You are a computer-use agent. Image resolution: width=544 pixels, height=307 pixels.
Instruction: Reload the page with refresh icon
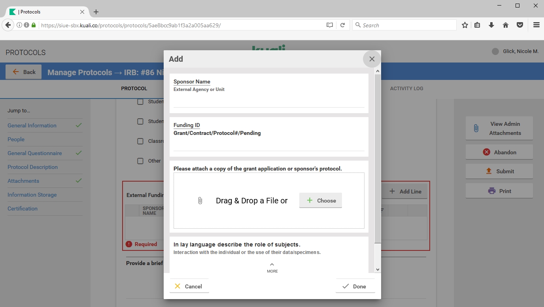click(343, 25)
